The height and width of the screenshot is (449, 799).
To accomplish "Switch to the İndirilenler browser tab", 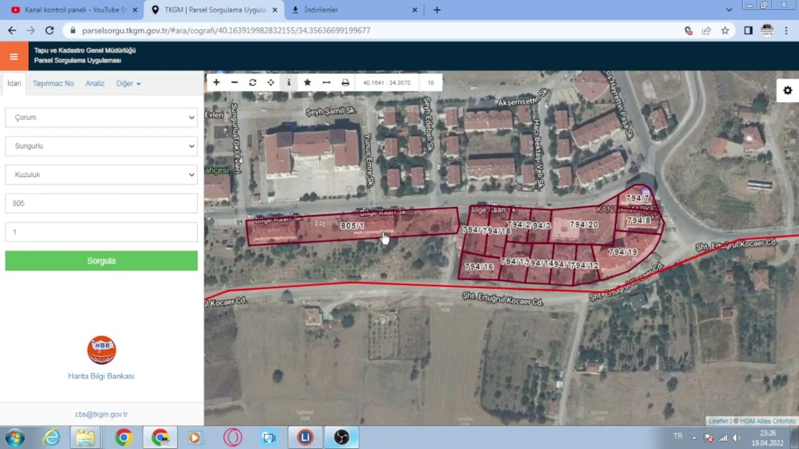I will click(x=354, y=10).
